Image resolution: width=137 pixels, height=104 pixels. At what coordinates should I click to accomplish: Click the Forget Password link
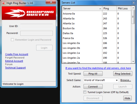tap(15, 58)
